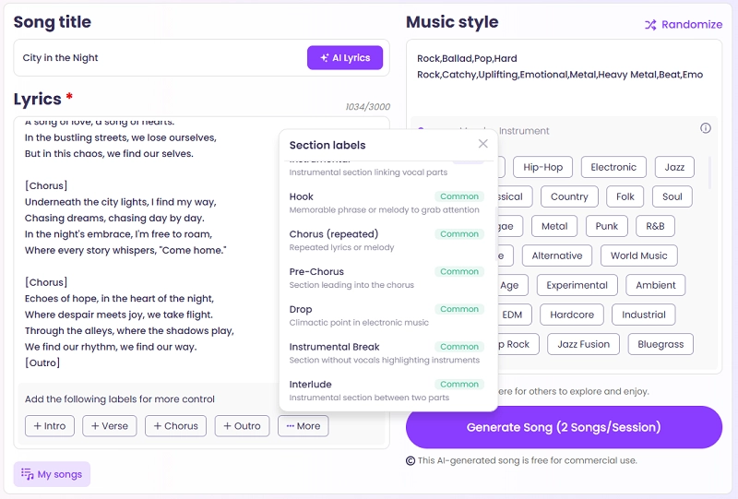Insert a Chorus label
Screen dimensions: 738x499
[174, 426]
